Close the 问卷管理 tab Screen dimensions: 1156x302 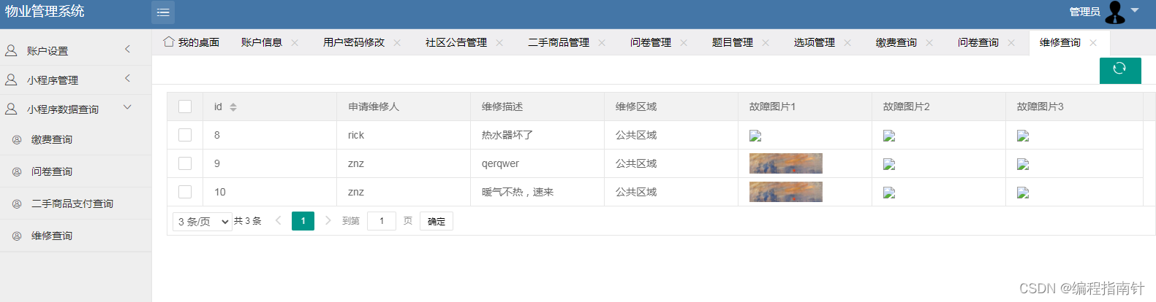point(684,42)
